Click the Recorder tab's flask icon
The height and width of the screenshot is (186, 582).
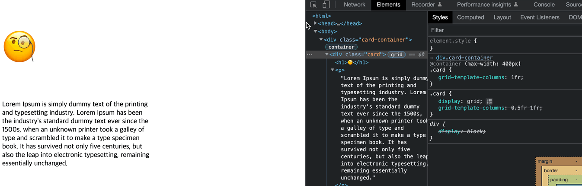440,5
